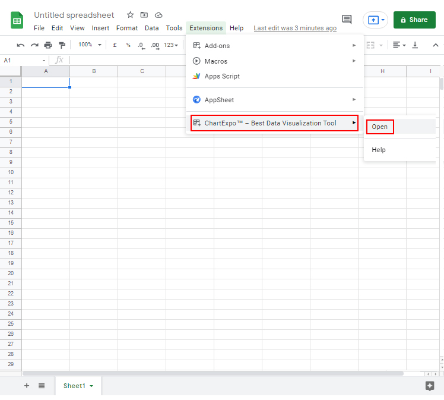This screenshot has height=400, width=444.
Task: Select column C header
Action: tap(142, 71)
